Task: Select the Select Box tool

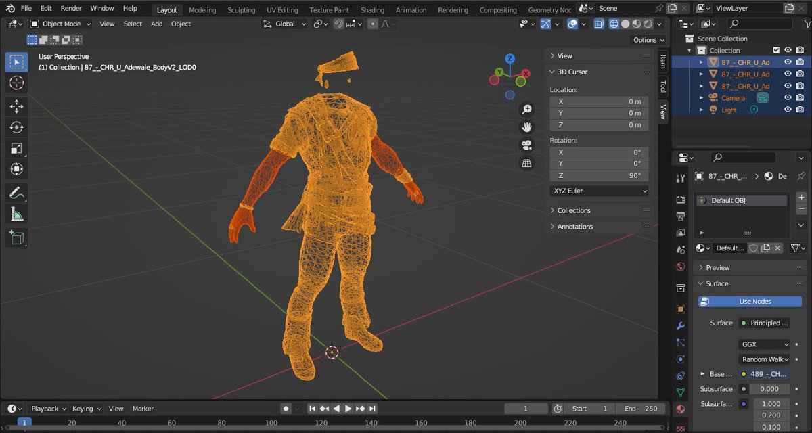Action: click(17, 62)
